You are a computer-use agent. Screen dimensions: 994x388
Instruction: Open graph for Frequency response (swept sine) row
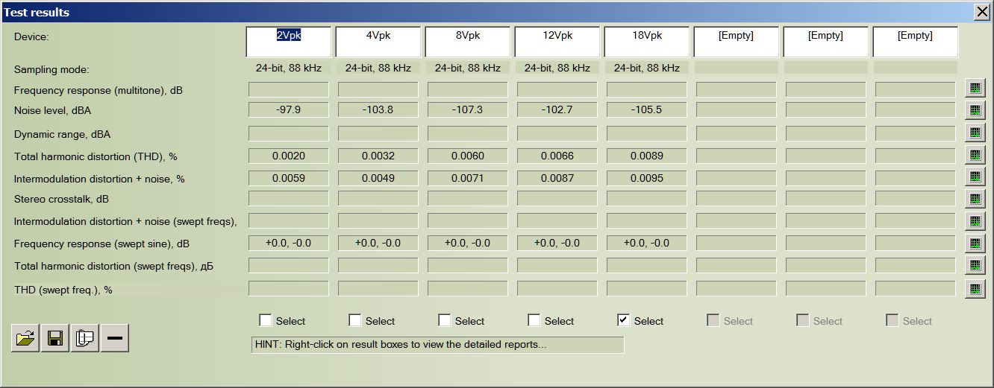point(974,244)
